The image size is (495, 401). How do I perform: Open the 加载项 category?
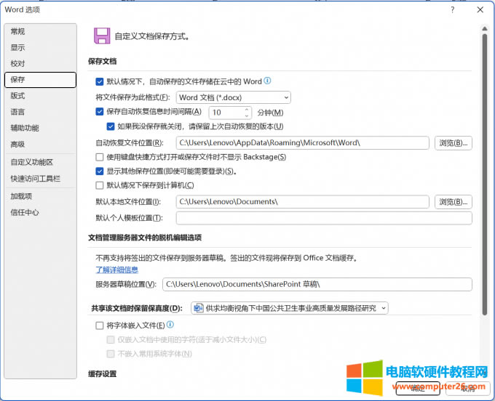(40, 196)
